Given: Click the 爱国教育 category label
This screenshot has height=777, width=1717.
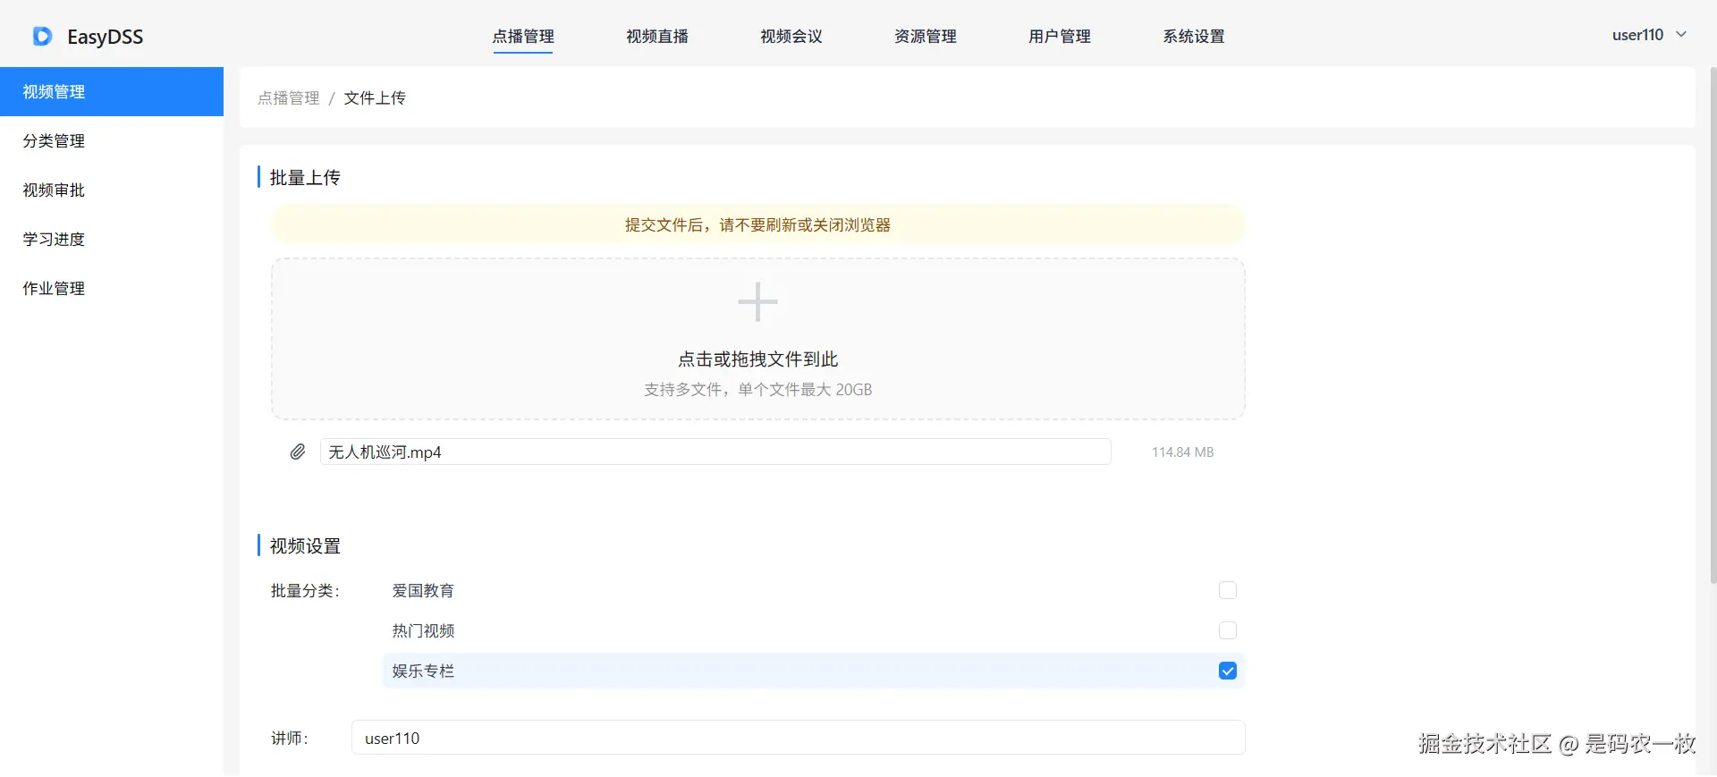Looking at the screenshot, I should pos(423,591).
